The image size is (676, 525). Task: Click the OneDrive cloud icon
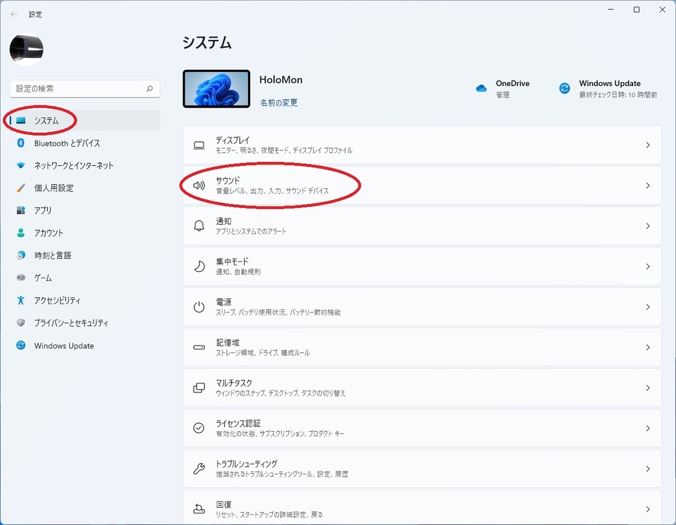pos(481,88)
